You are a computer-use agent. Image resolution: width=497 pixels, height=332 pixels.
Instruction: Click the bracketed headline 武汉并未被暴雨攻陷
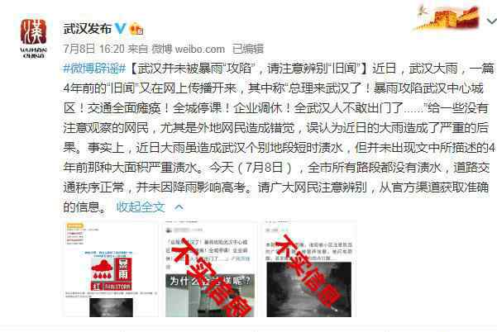[x=248, y=68]
